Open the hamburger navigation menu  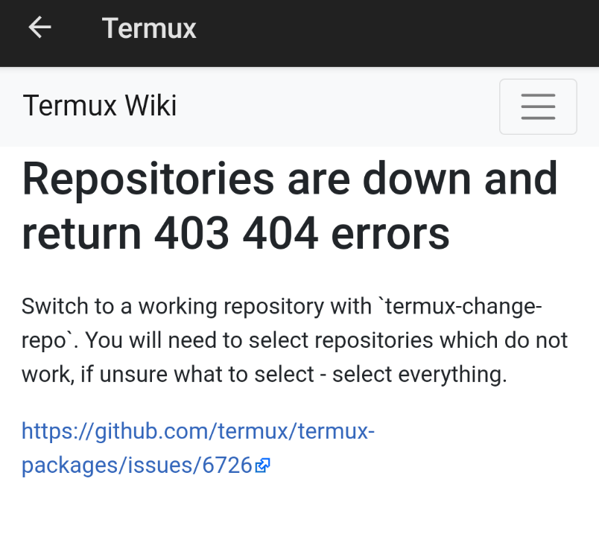(538, 107)
